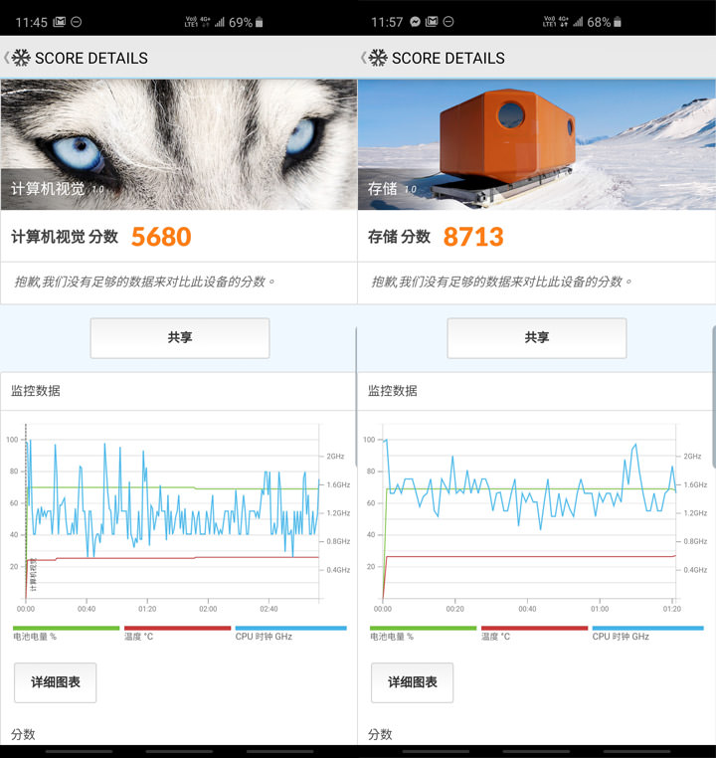Screen dimensions: 716x758
Task: Tap 11:45 clock in left status bar
Action: [32, 23]
